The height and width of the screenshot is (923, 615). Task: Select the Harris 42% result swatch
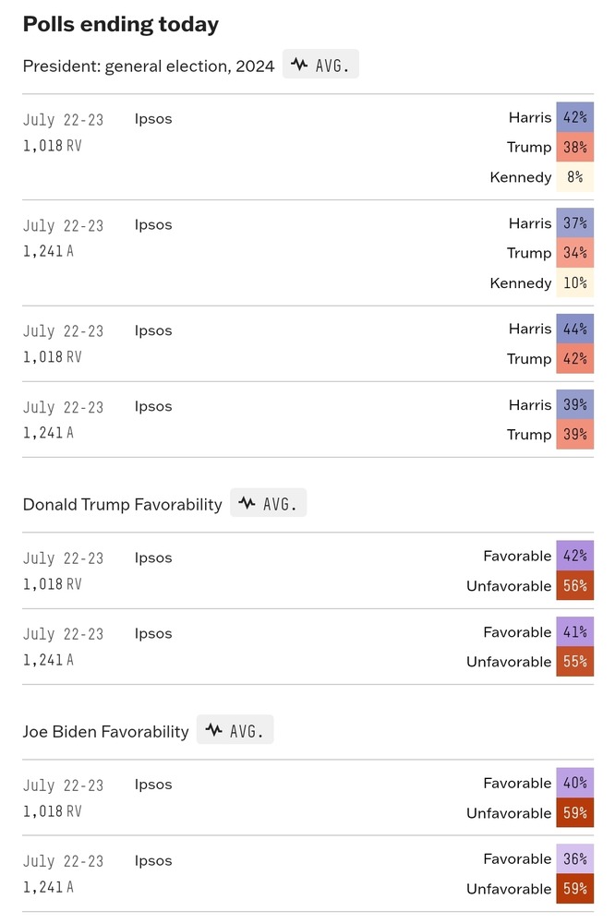click(x=575, y=116)
